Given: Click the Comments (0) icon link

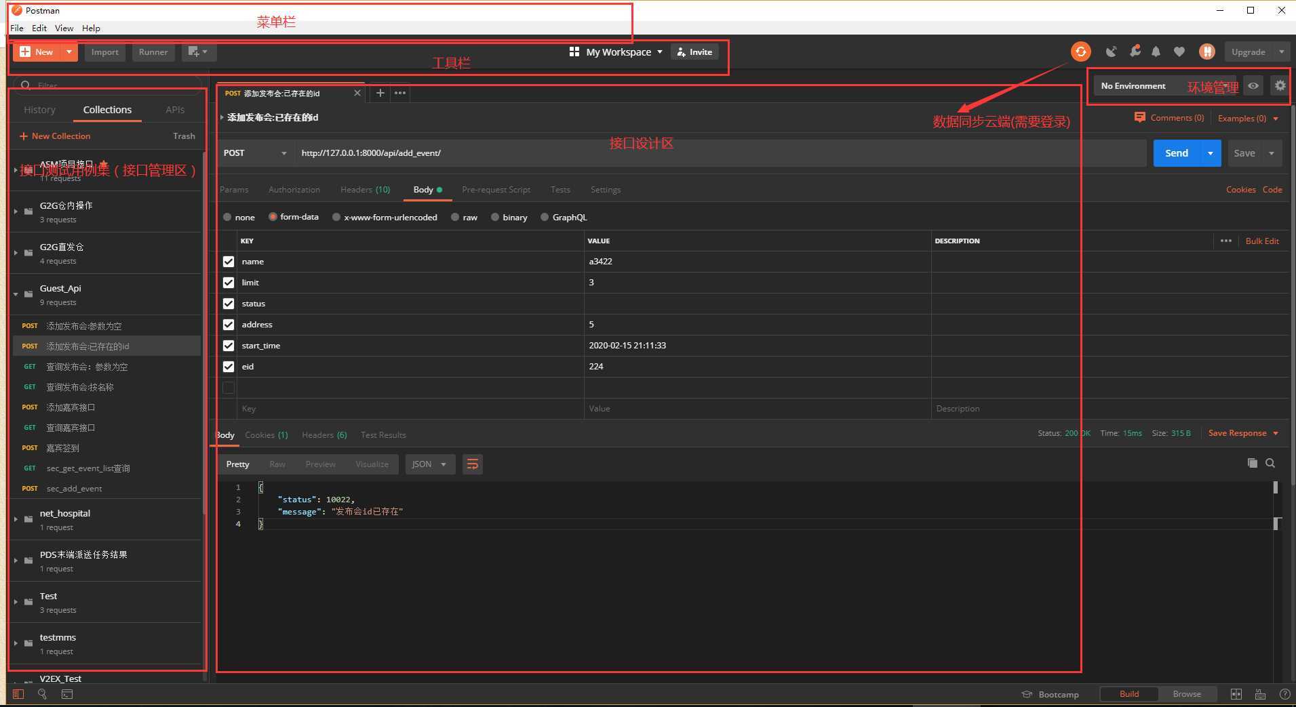Looking at the screenshot, I should 1169,117.
